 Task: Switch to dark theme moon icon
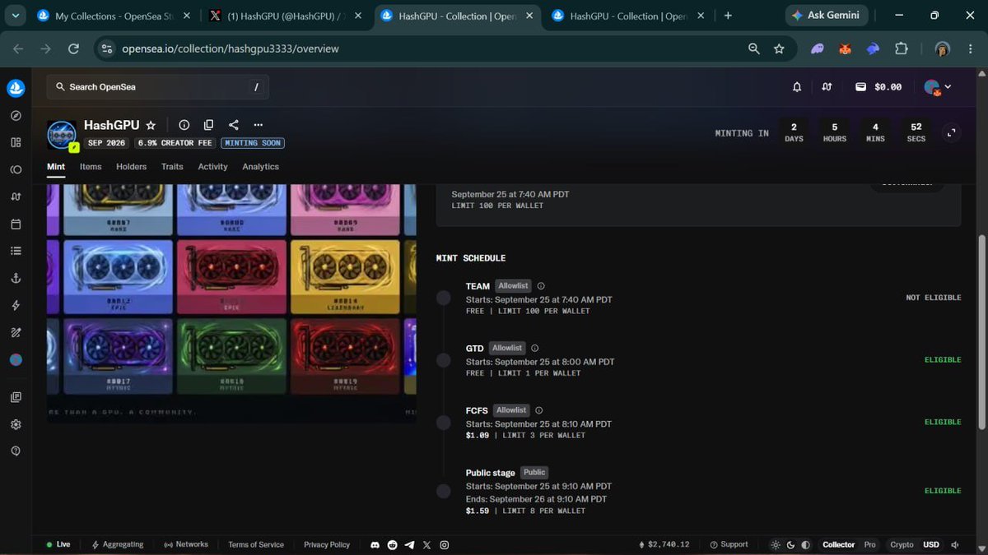click(x=790, y=545)
